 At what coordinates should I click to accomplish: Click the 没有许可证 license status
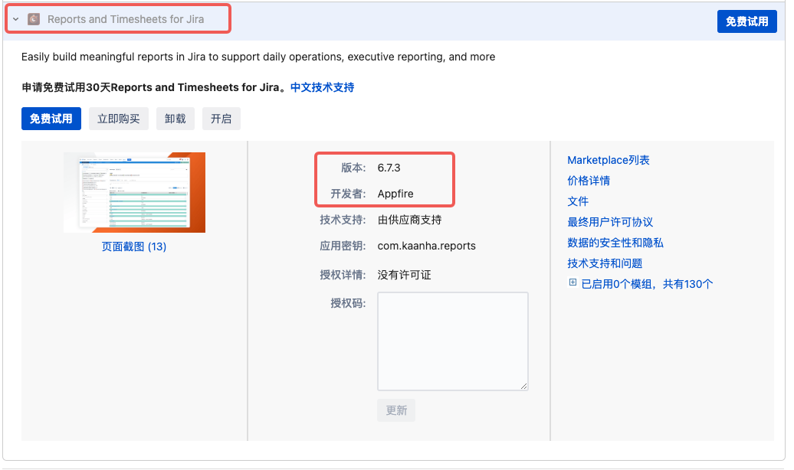point(404,275)
